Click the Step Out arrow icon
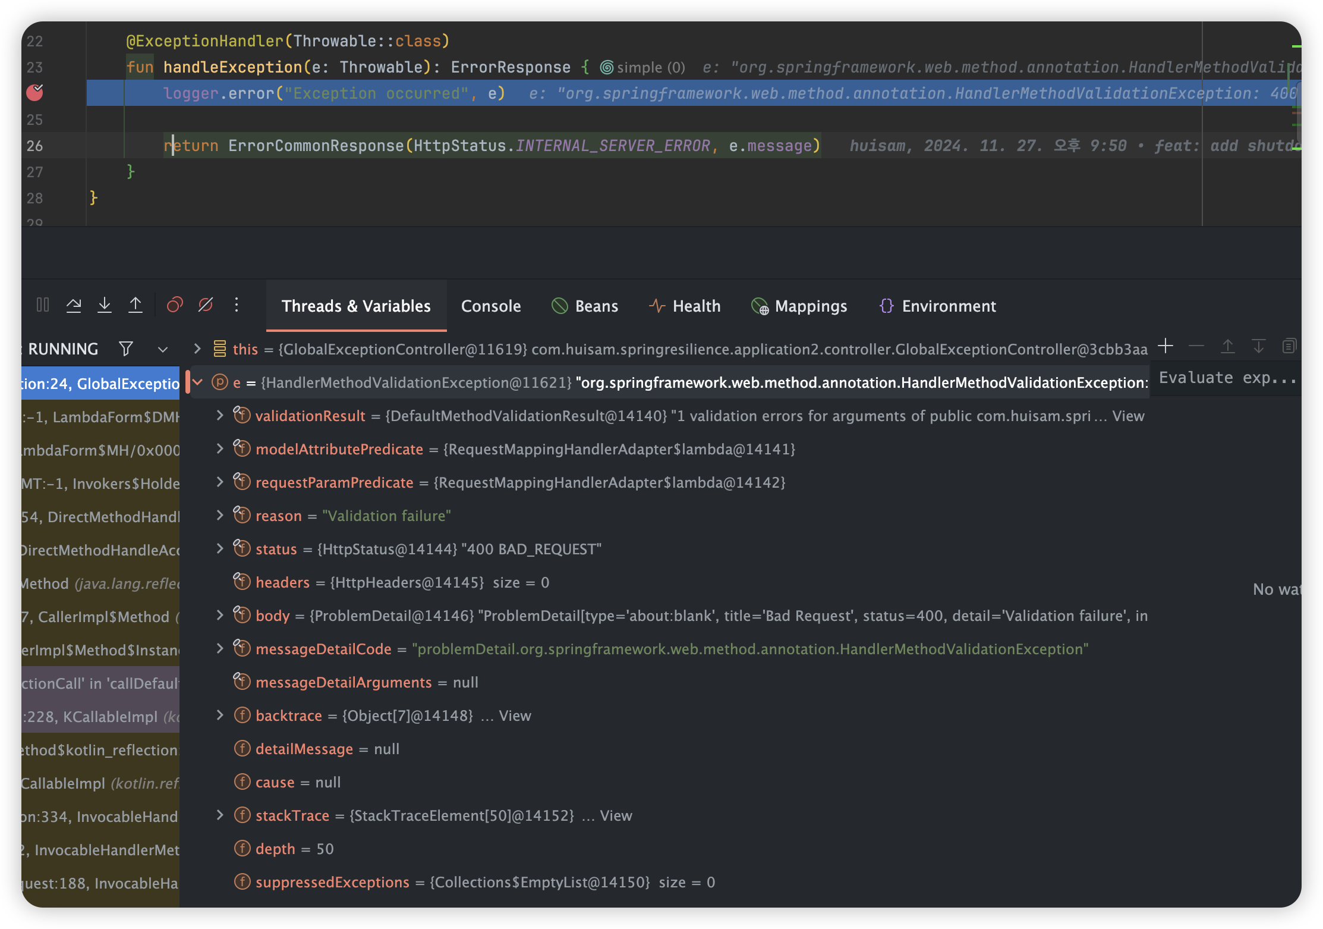The height and width of the screenshot is (929, 1323). 136,305
